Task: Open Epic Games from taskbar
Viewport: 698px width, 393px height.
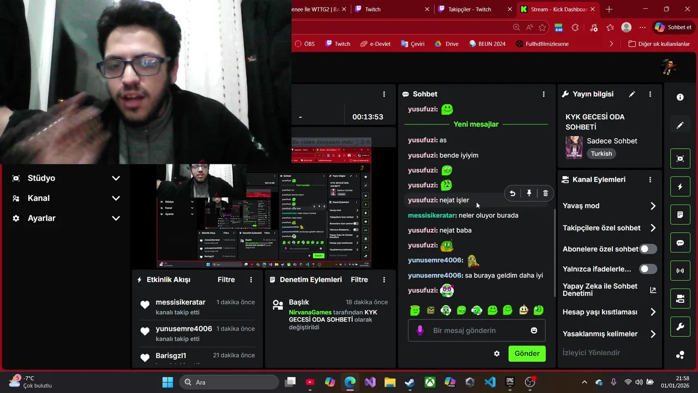Action: 510,382
